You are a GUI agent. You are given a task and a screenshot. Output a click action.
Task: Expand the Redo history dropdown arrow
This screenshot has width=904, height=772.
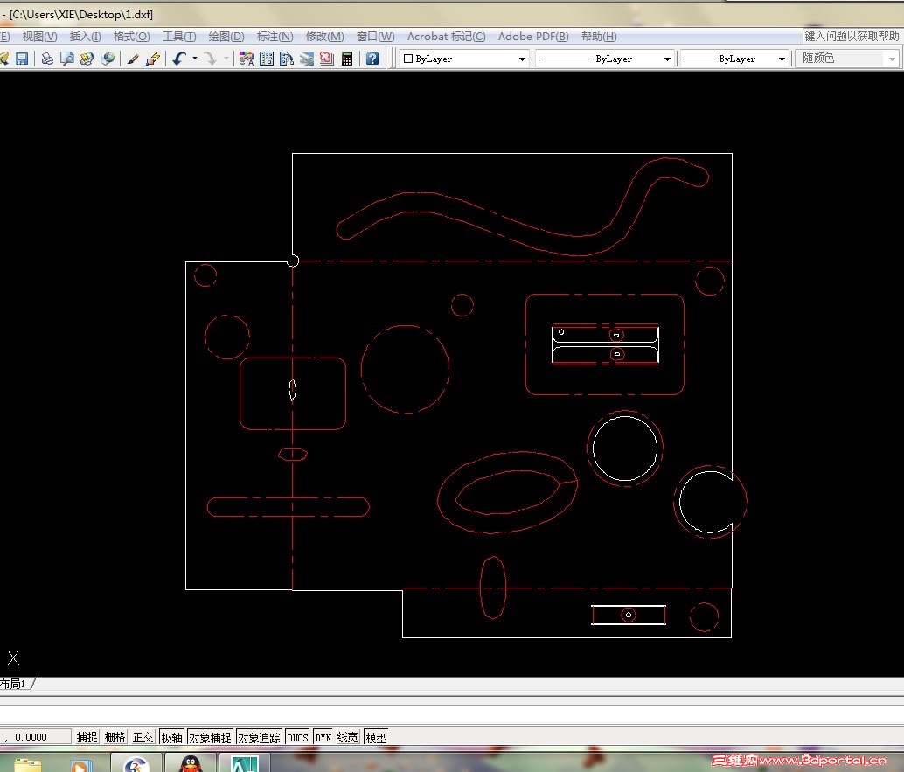(x=226, y=59)
